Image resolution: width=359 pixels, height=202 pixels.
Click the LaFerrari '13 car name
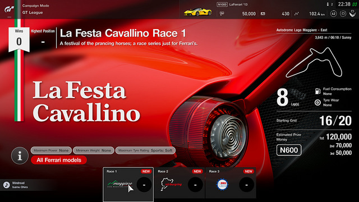tap(238, 4)
